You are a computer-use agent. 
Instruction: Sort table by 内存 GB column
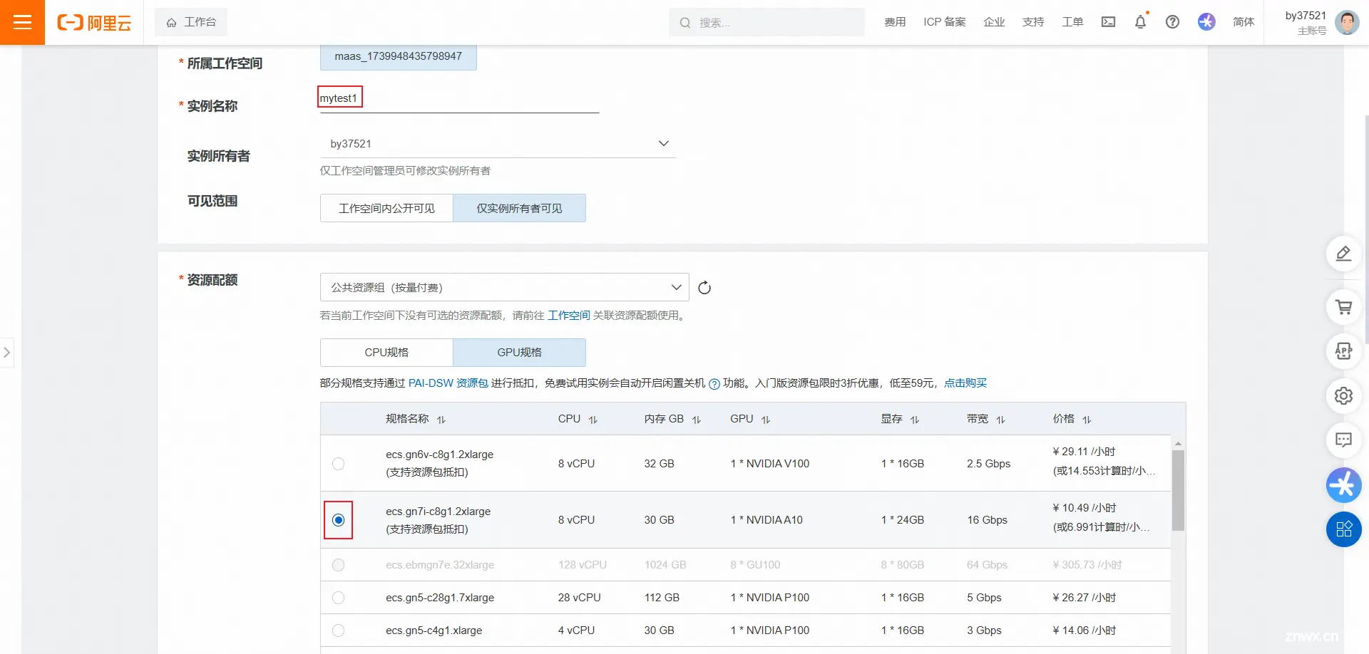[x=697, y=420]
